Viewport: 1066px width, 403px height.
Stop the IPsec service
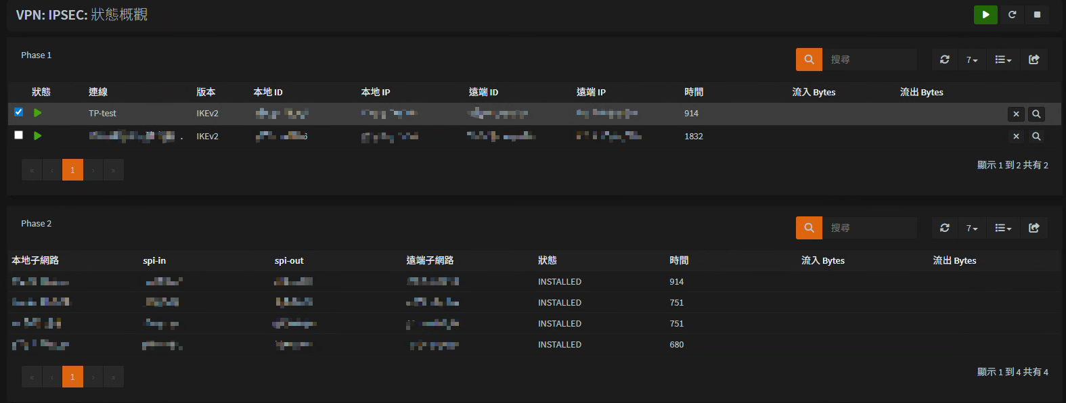(1037, 14)
